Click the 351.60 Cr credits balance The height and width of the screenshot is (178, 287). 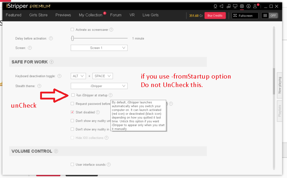tap(196, 16)
